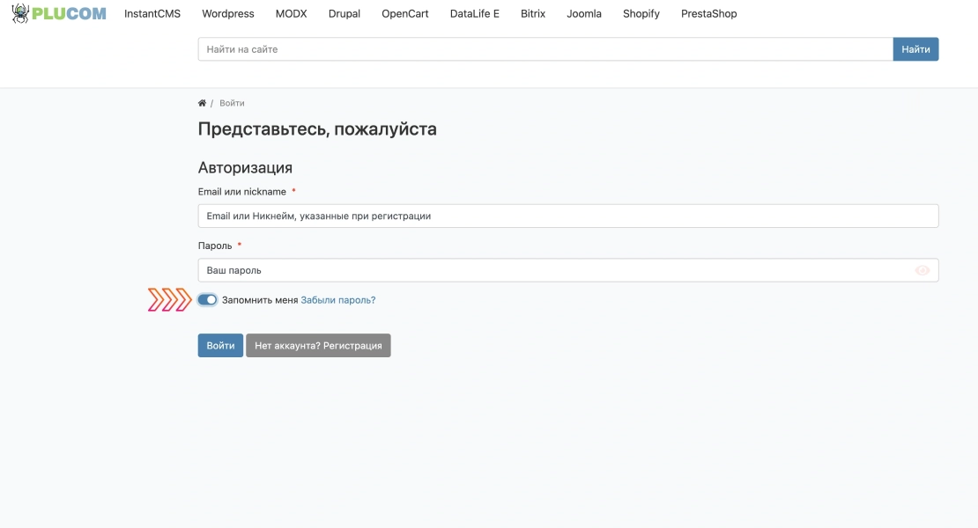This screenshot has height=528, width=978.
Task: Open the Wordpress menu item
Action: (x=228, y=14)
